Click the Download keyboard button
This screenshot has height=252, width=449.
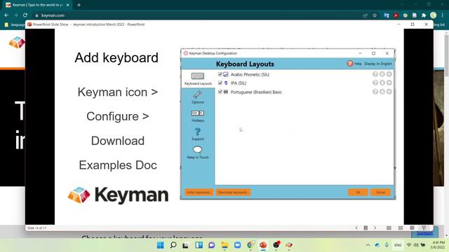(x=233, y=192)
